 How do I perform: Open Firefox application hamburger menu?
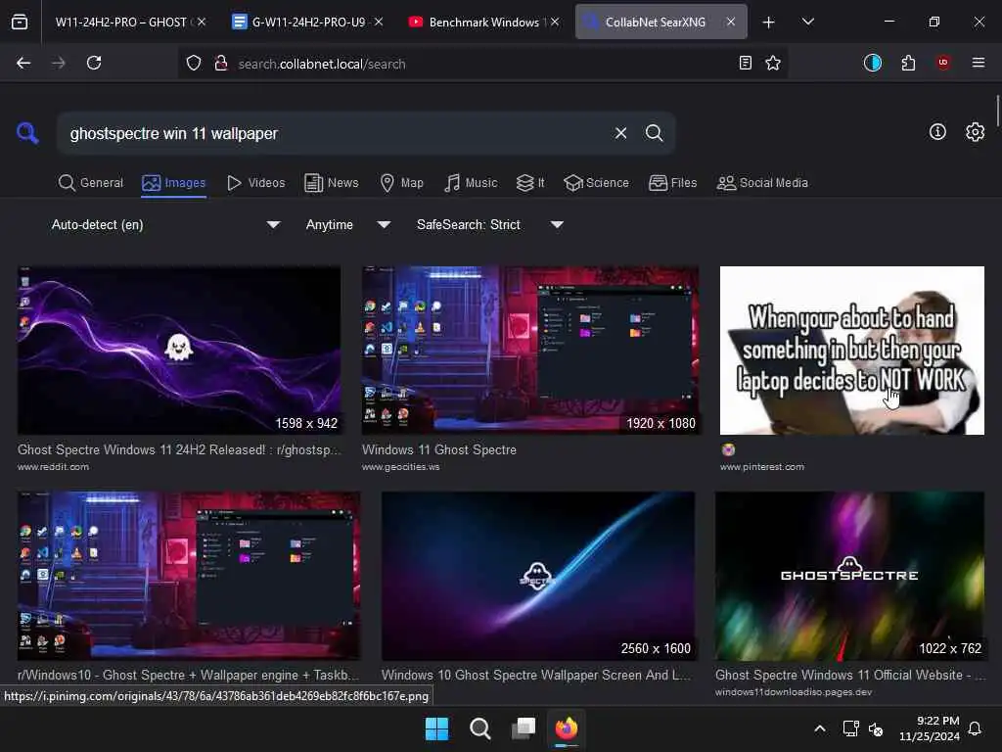tap(979, 63)
